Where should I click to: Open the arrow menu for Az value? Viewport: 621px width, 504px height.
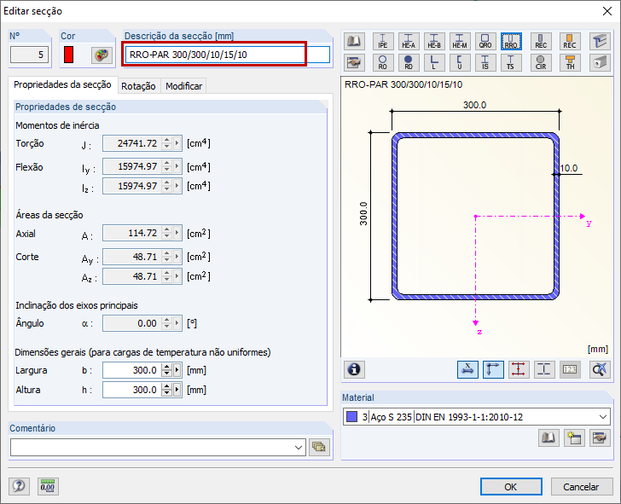click(177, 276)
